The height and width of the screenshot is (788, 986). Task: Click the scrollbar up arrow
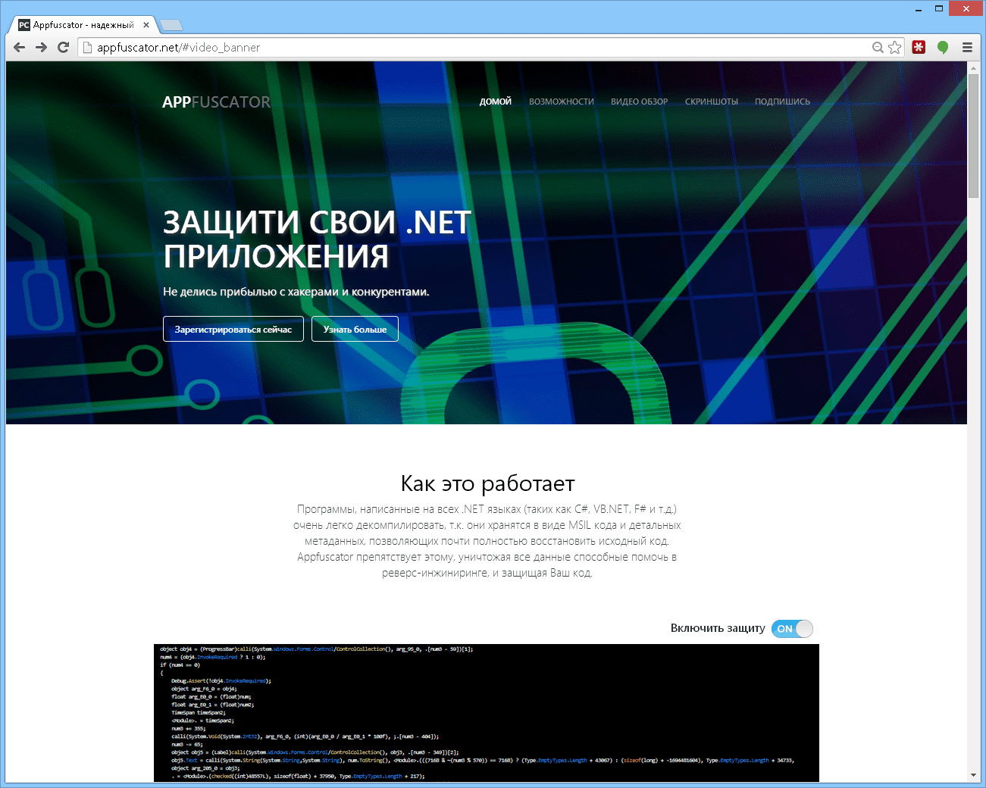click(x=973, y=68)
